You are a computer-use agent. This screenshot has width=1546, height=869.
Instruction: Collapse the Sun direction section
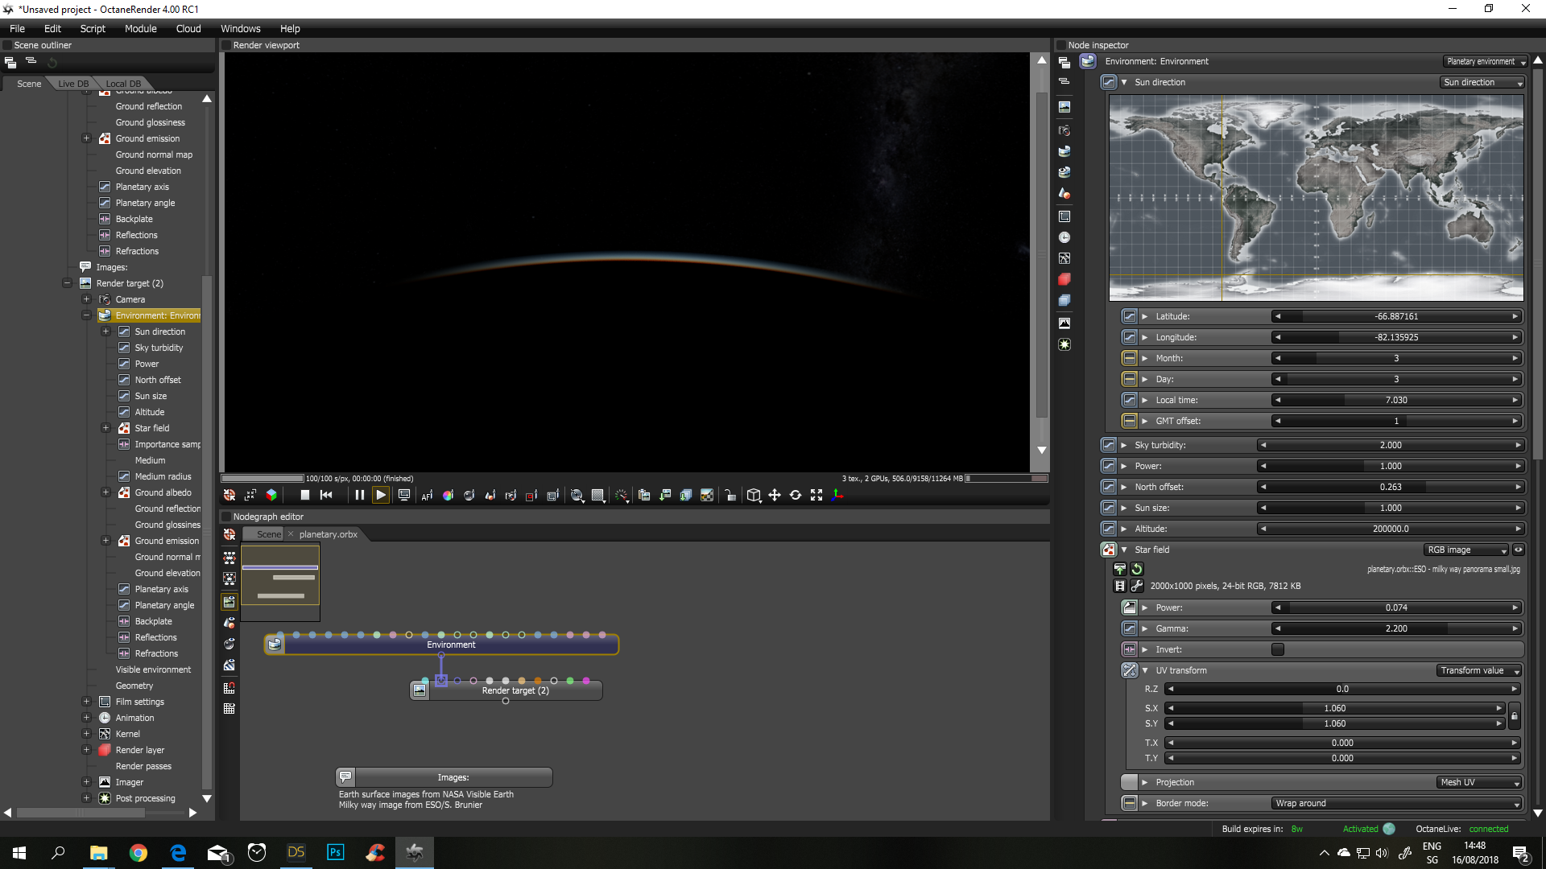tap(1124, 82)
